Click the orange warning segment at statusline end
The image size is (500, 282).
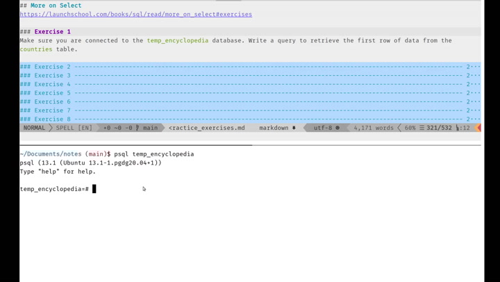point(478,128)
